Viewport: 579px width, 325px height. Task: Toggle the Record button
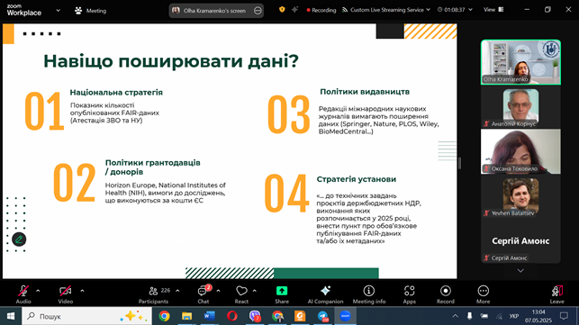pyautogui.click(x=446, y=294)
